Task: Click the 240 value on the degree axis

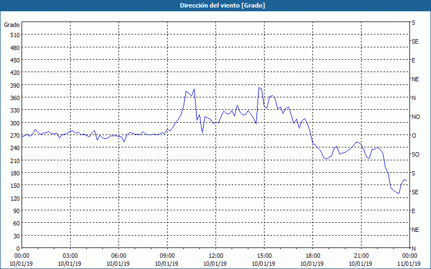Action: tap(15, 148)
